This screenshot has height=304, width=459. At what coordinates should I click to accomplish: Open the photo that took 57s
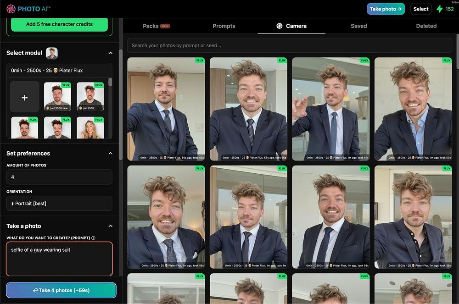click(331, 109)
